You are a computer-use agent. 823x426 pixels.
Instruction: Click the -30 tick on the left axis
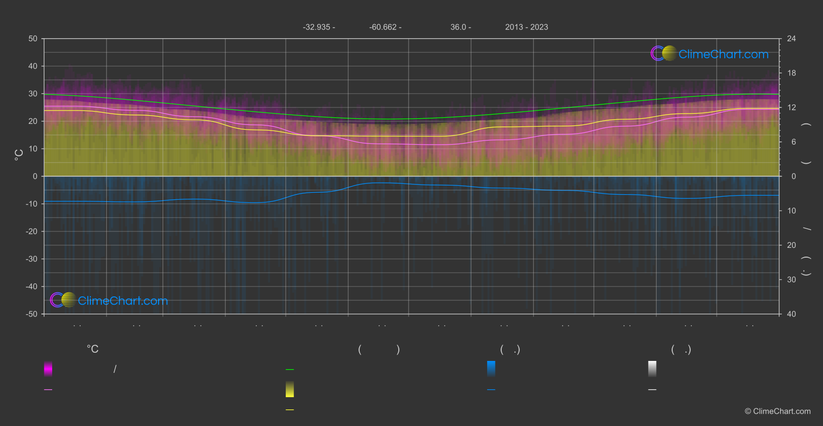(x=32, y=259)
